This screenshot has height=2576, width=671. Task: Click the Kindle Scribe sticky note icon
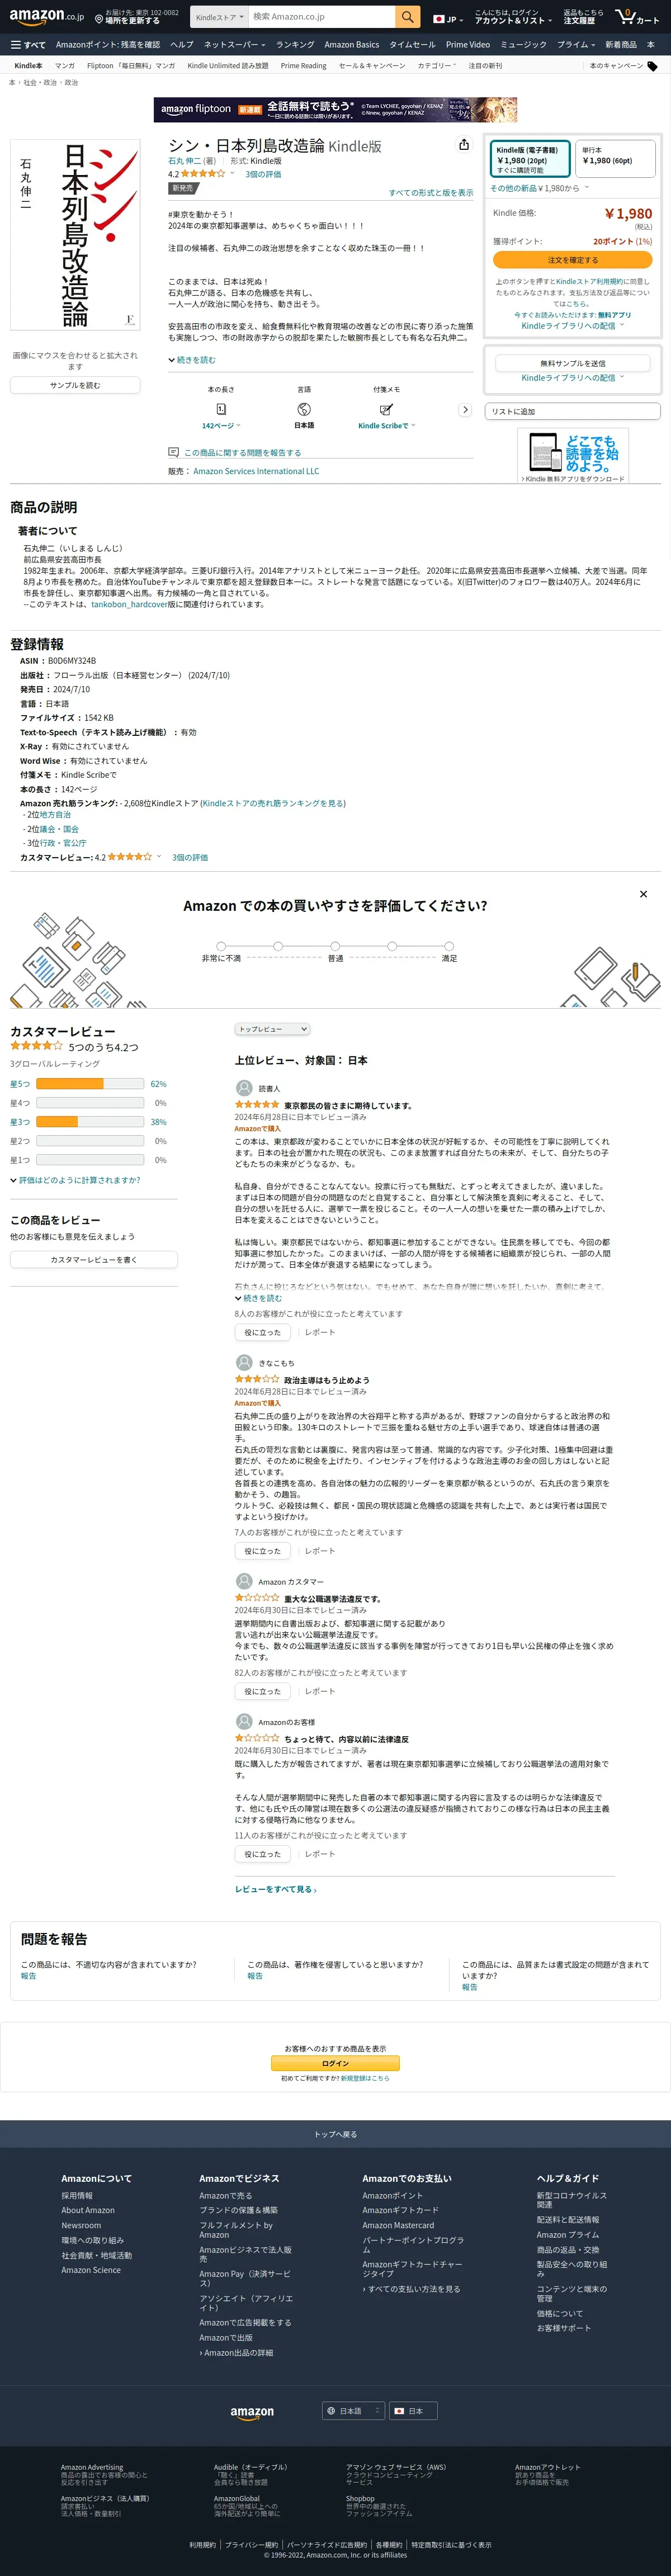(x=387, y=409)
